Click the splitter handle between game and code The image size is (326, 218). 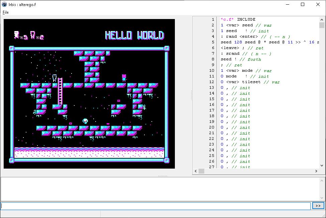pyautogui.click(x=191, y=95)
